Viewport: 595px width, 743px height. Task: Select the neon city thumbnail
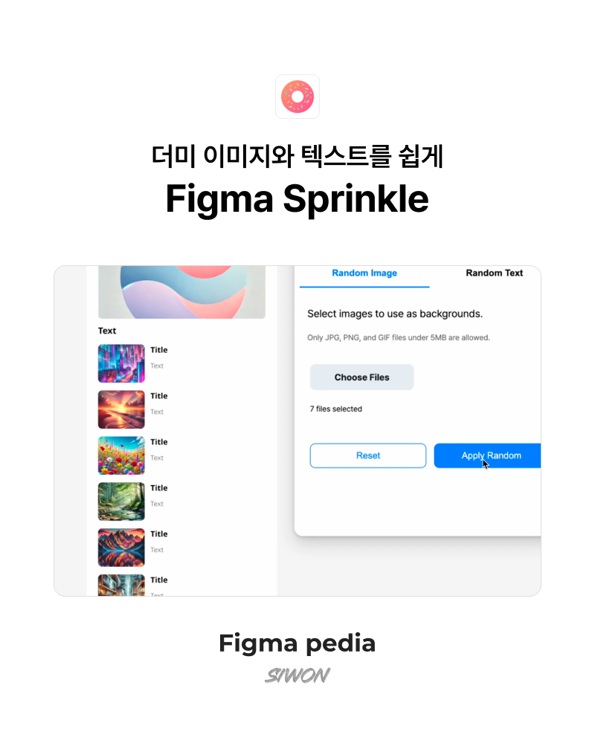point(121,363)
